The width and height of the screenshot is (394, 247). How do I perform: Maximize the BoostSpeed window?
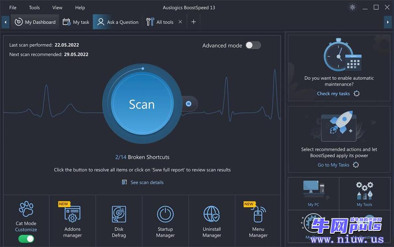pyautogui.click(x=376, y=7)
